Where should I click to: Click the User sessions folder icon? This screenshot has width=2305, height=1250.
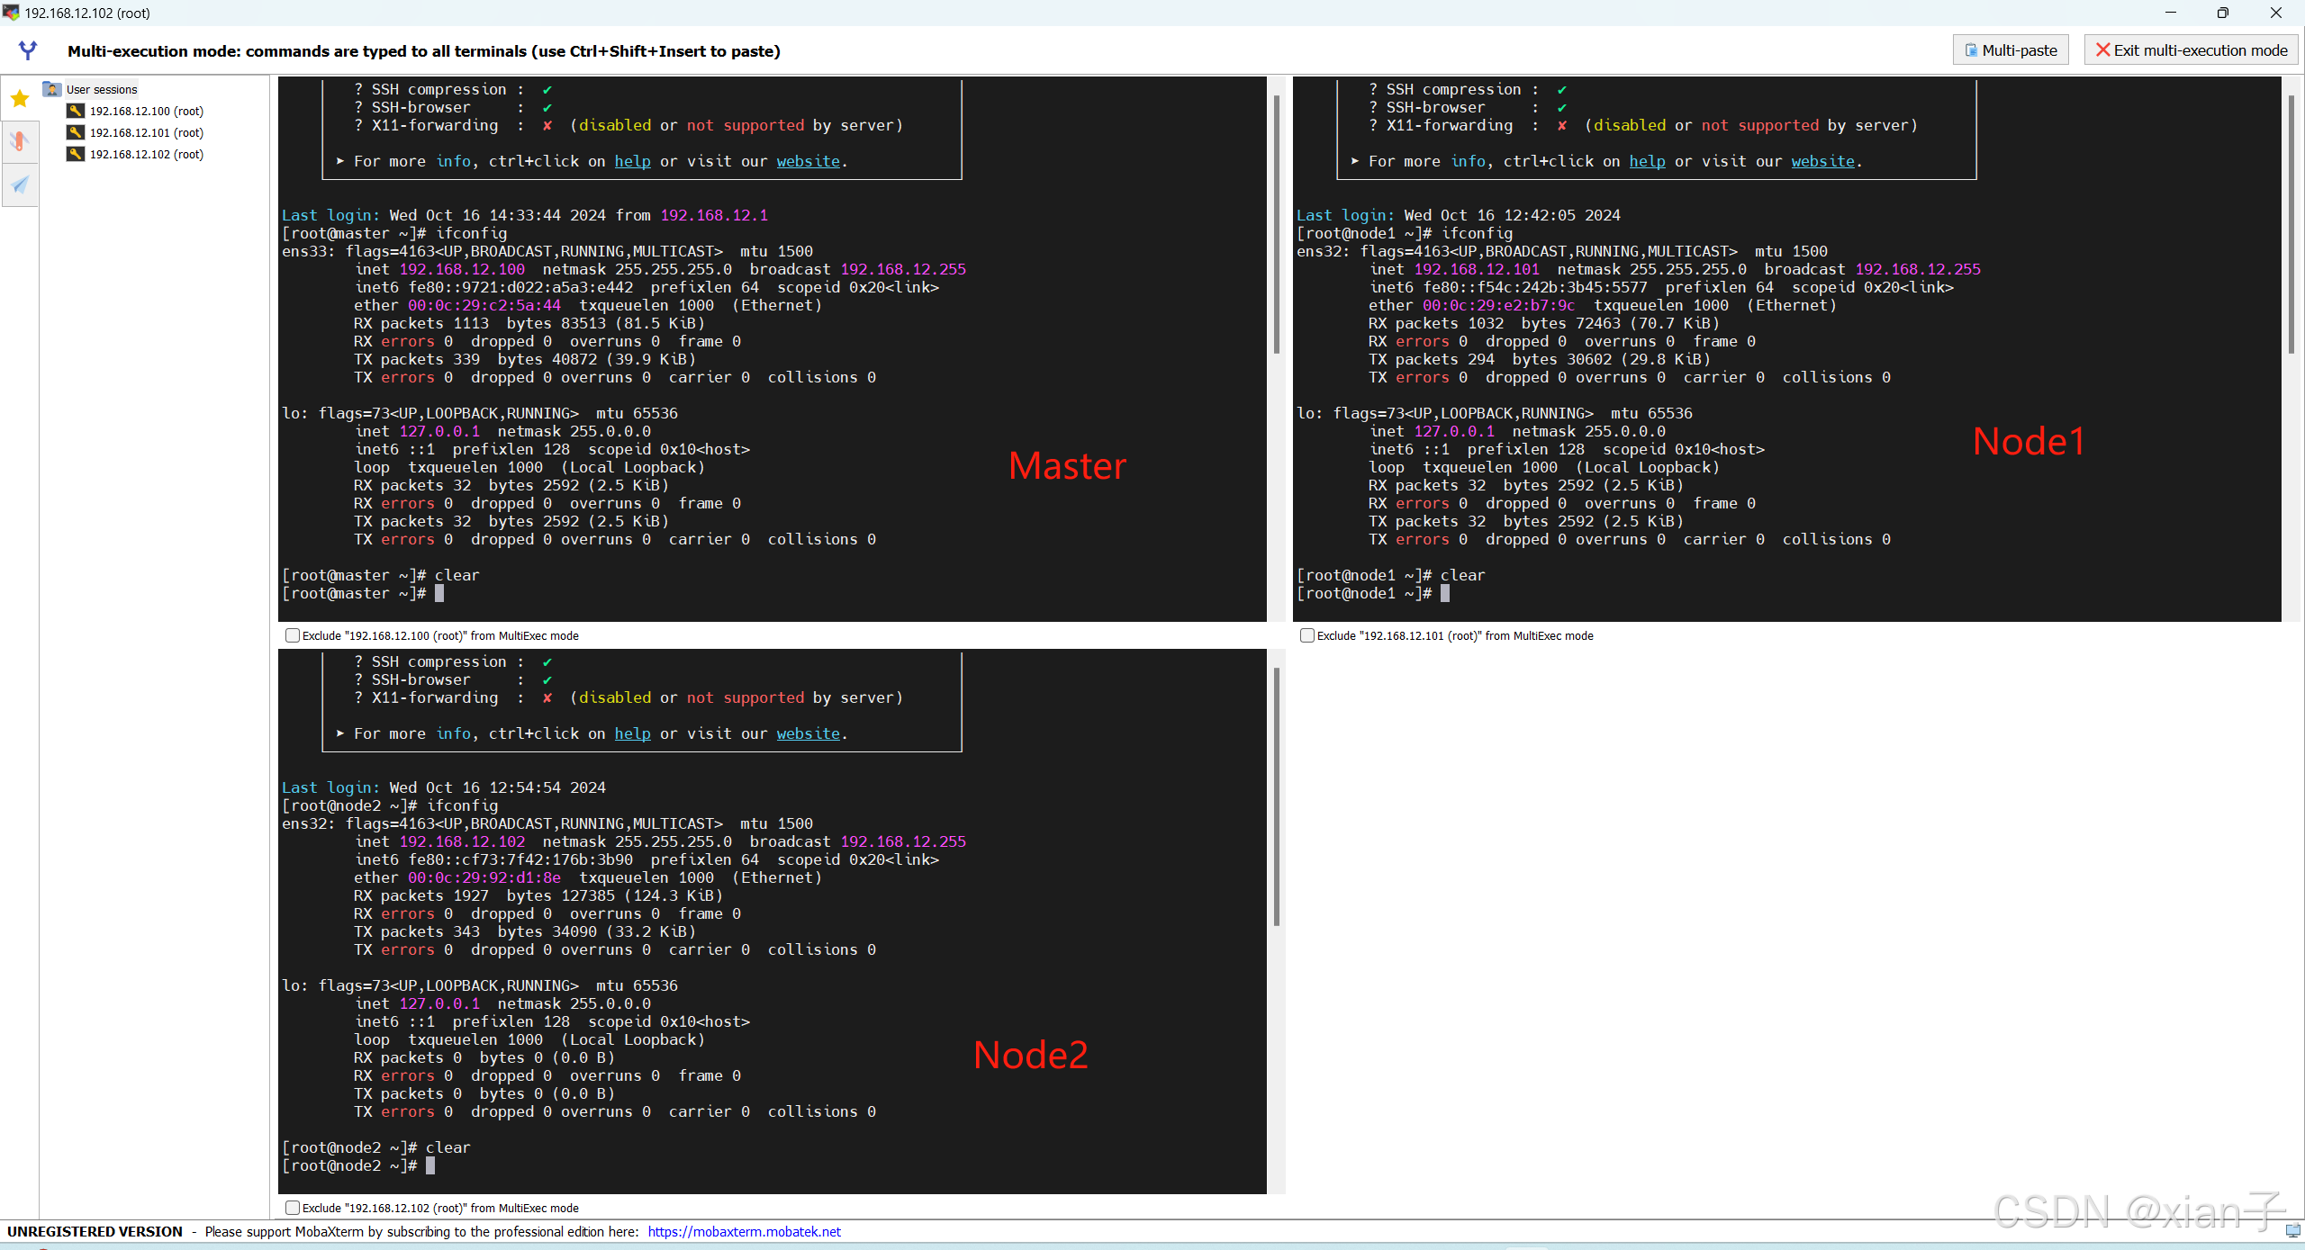pos(52,89)
